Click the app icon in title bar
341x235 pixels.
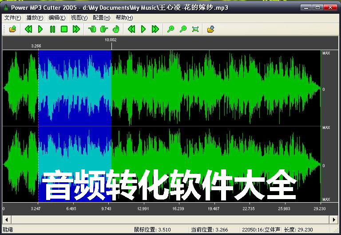6,8
